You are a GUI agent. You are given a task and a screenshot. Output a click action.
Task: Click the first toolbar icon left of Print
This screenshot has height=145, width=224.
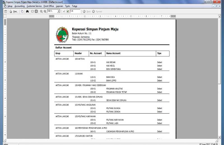tap(5, 11)
